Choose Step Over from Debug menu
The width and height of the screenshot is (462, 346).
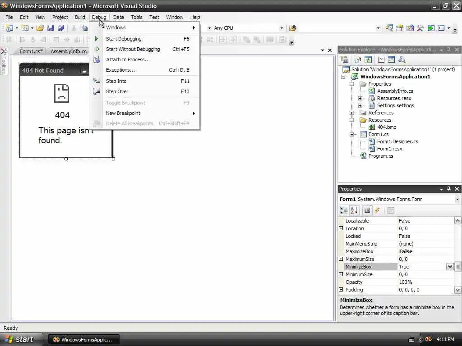[x=144, y=91]
